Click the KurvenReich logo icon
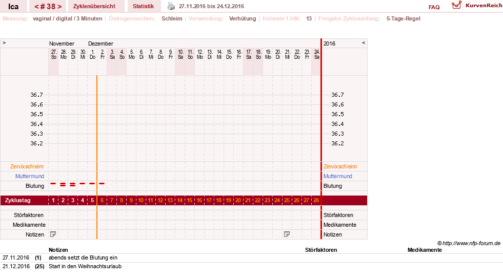The width and height of the screenshot is (503, 280). click(456, 5)
